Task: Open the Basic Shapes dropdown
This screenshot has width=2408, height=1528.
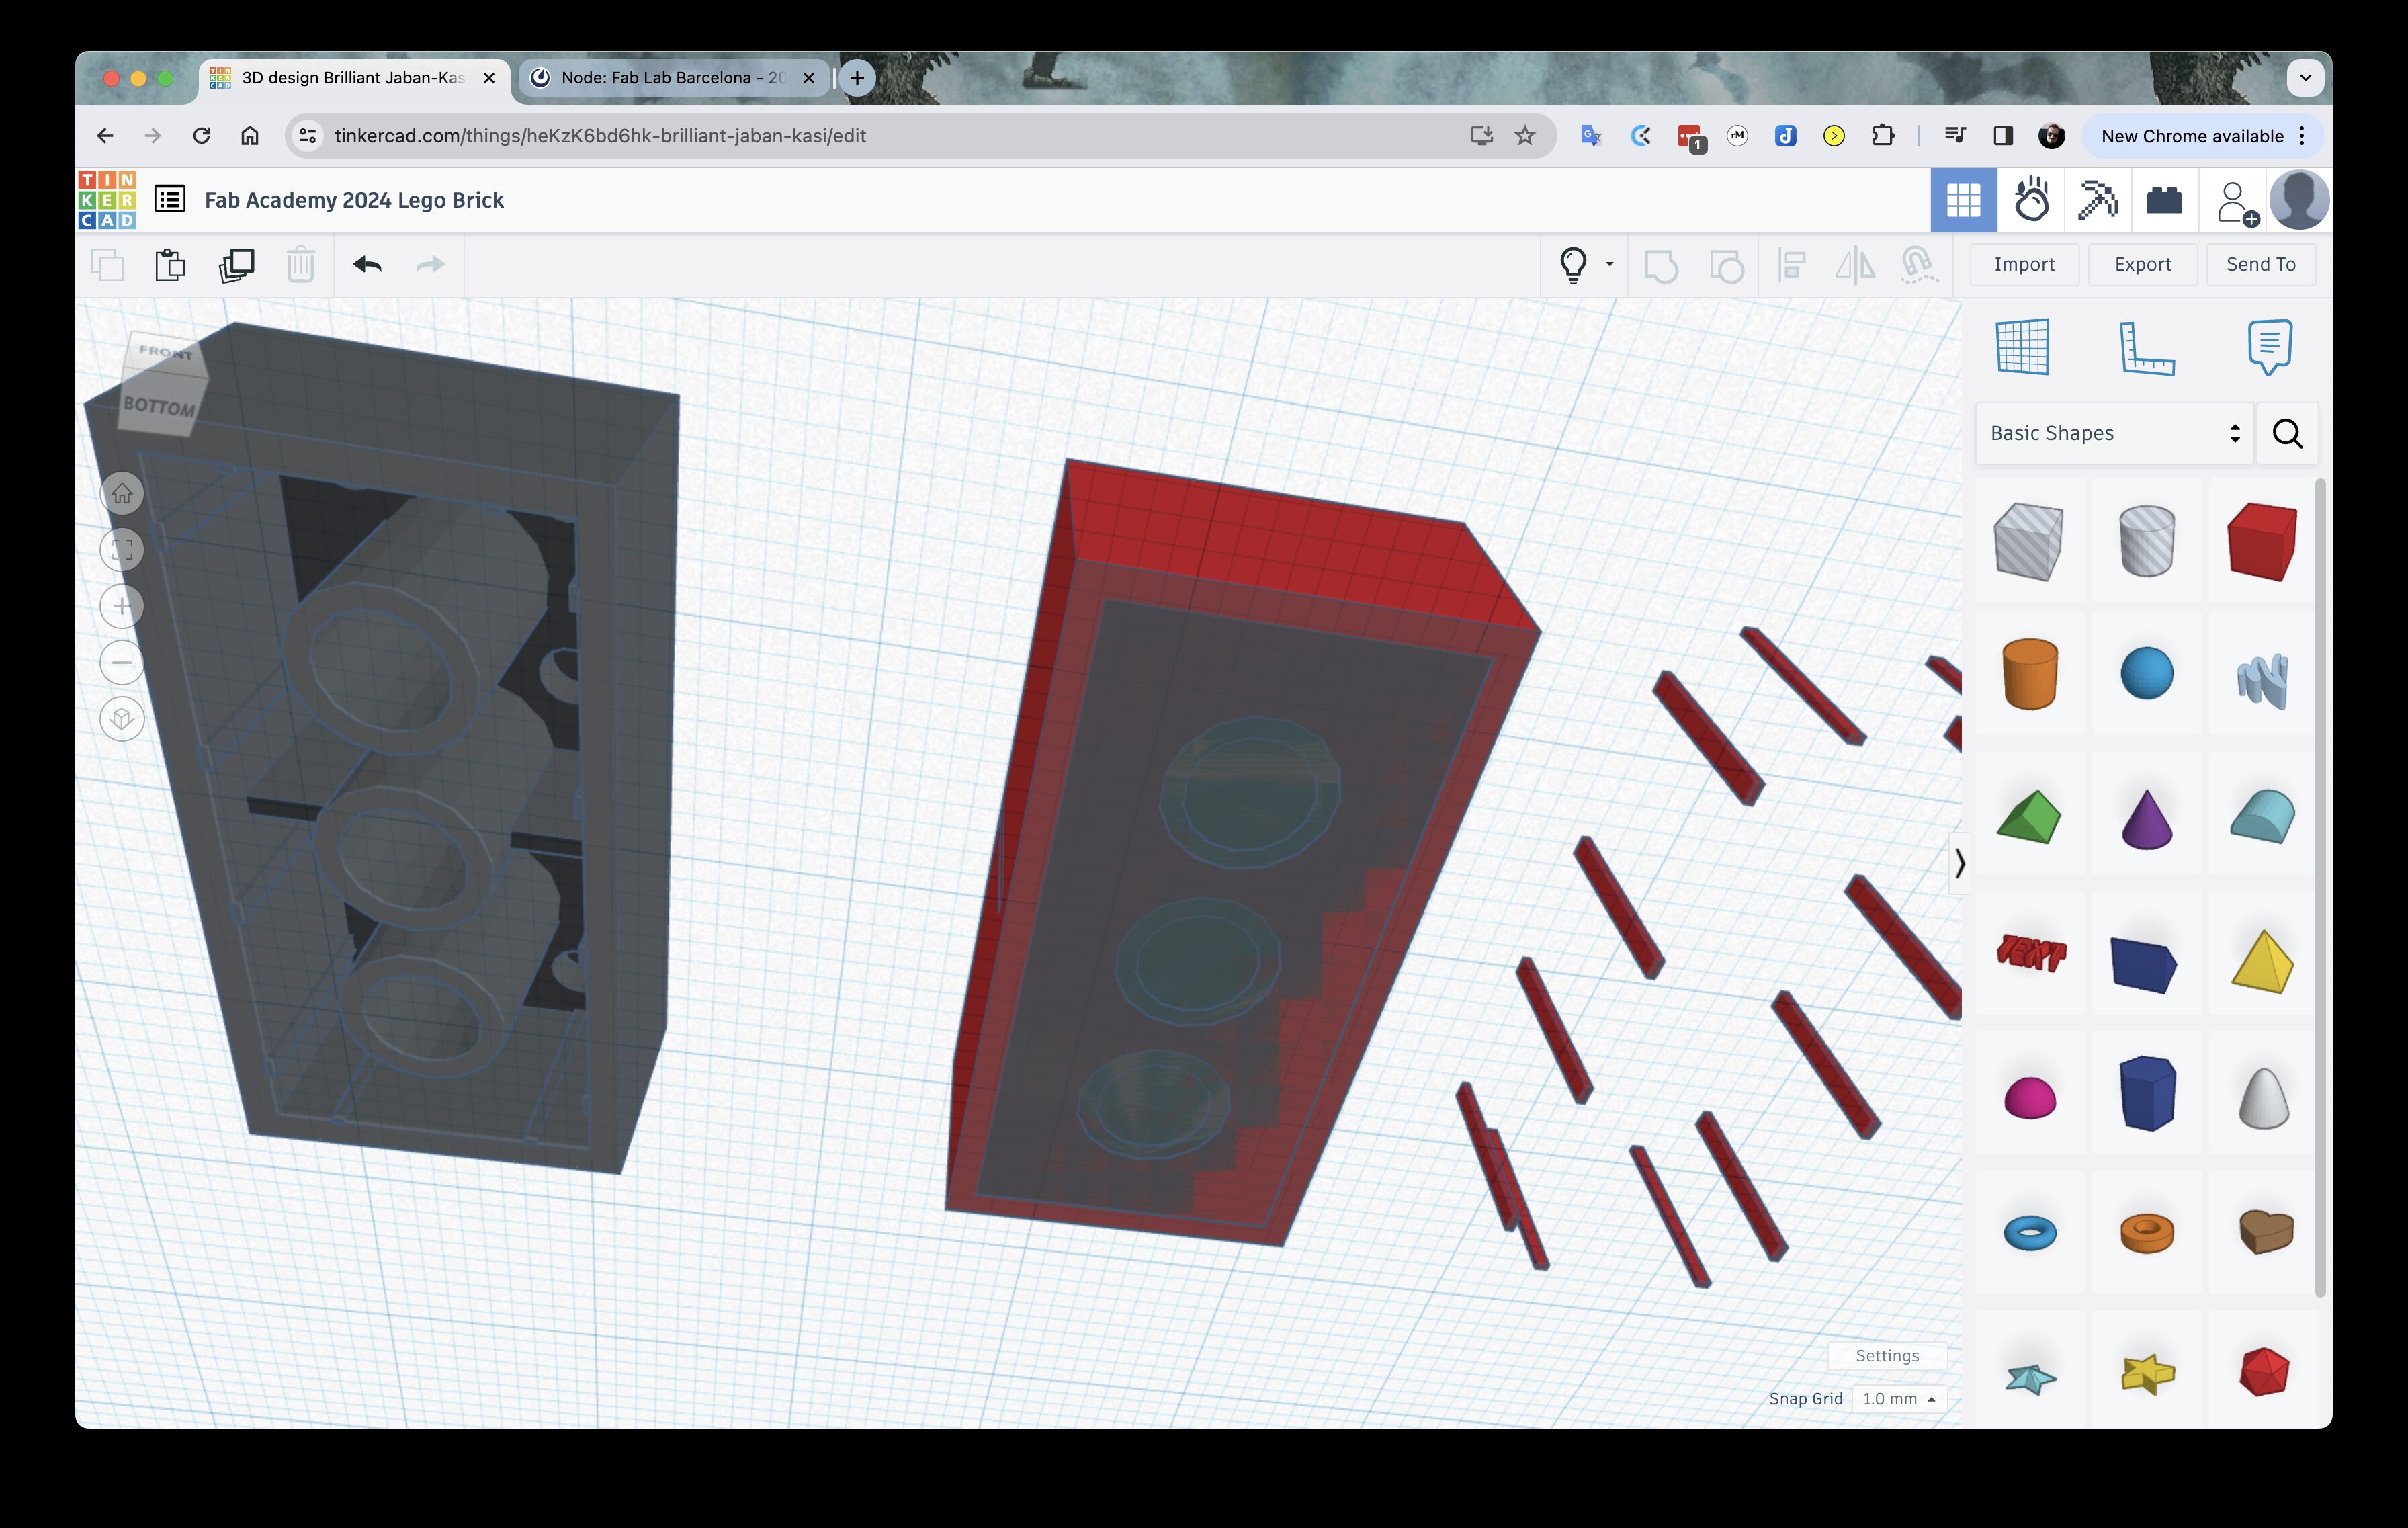Action: point(2106,431)
